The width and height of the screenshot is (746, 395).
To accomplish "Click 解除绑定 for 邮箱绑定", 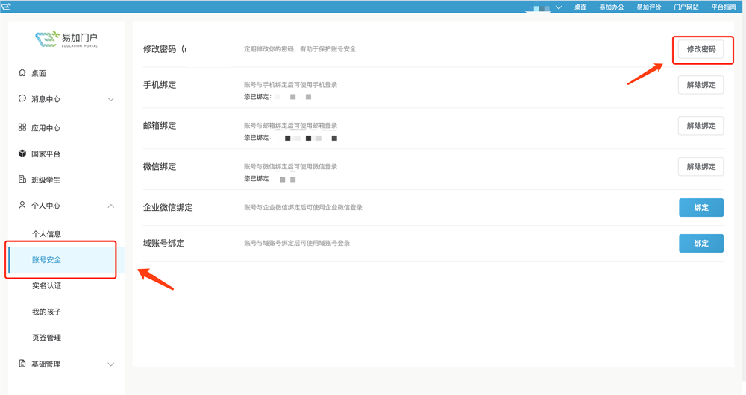I will 700,126.
